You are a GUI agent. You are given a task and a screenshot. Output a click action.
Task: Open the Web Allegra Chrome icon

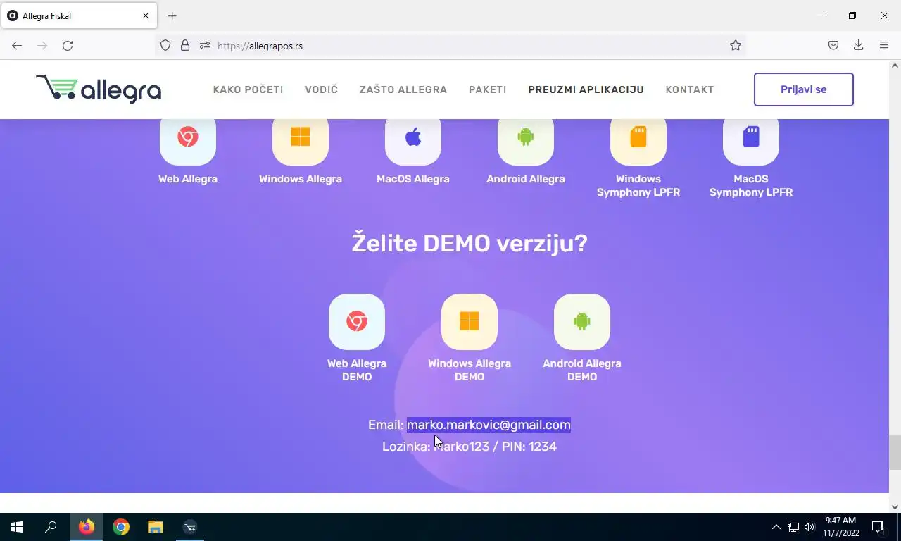click(x=188, y=137)
